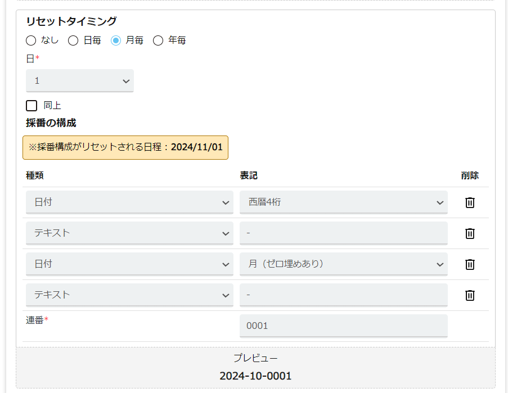The image size is (508, 393).
Task: Delete the 西暦4桁 date row
Action: tap(470, 202)
